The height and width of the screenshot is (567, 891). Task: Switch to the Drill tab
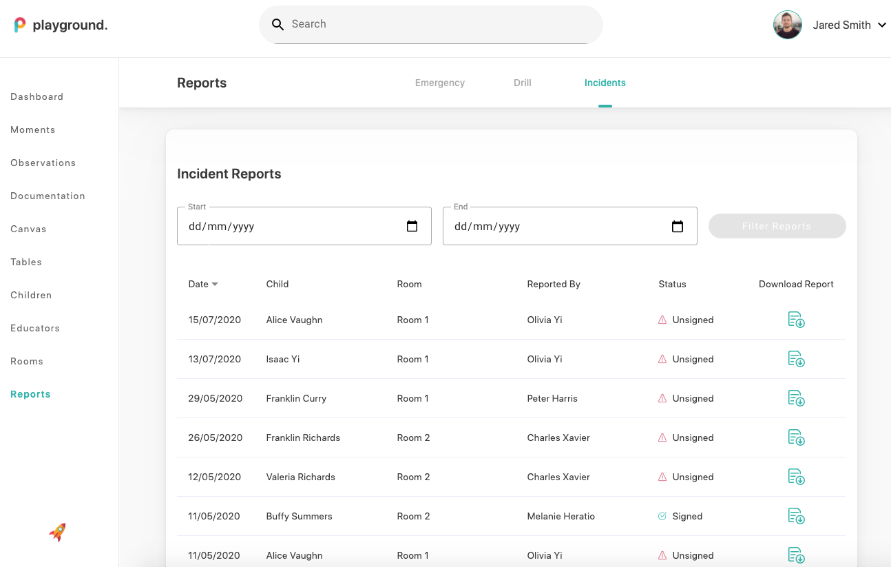pyautogui.click(x=522, y=83)
